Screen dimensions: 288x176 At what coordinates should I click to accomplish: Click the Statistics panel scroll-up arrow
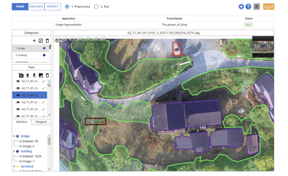click(49, 136)
